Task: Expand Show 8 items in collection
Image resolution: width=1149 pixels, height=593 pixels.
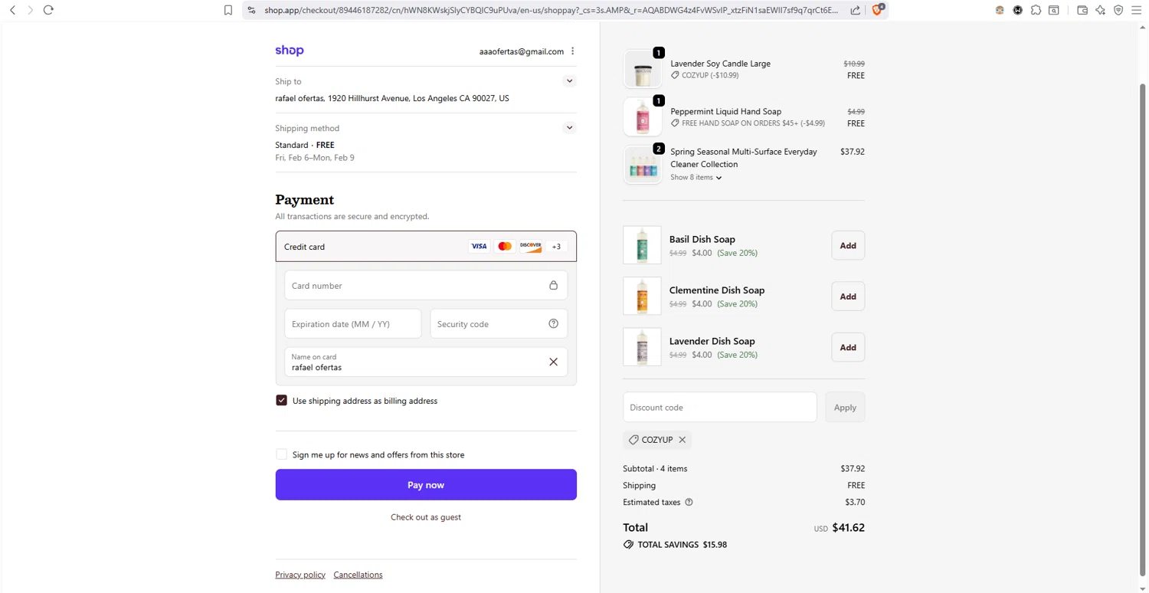Action: [696, 178]
